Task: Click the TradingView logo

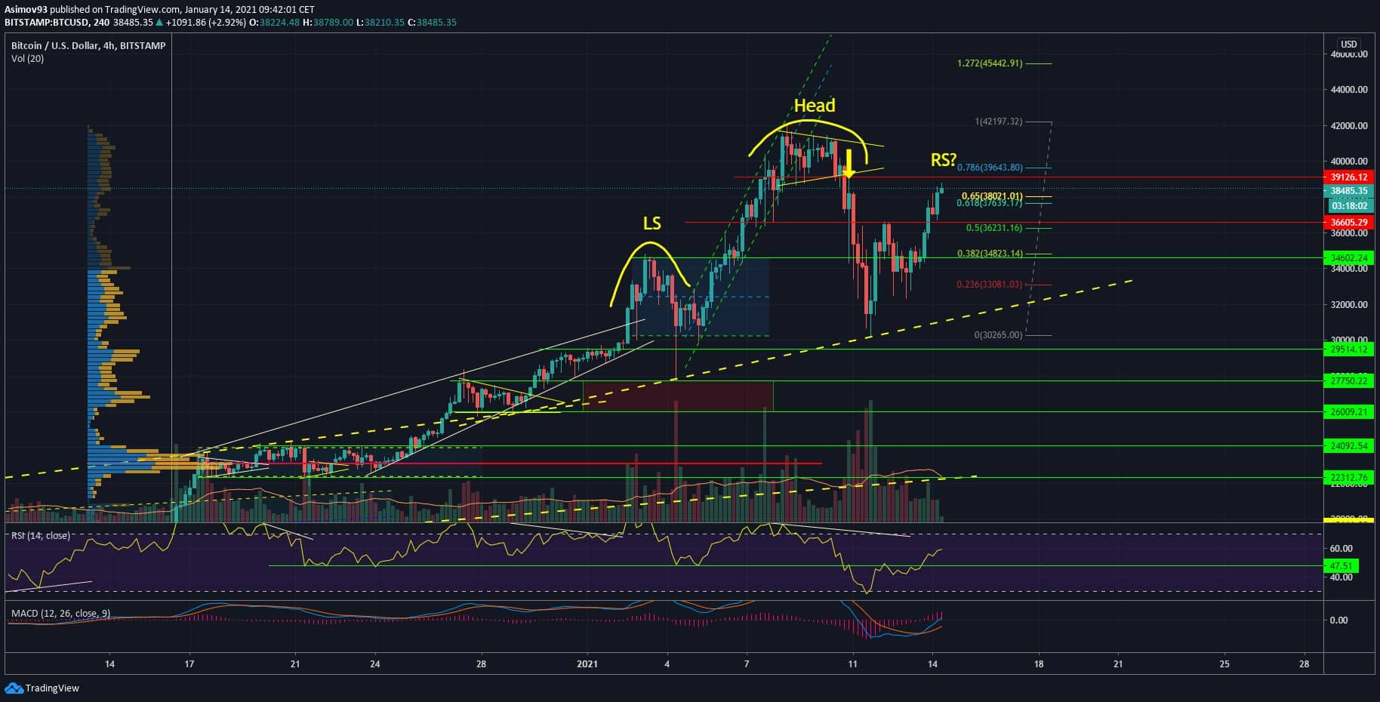Action: (x=42, y=688)
